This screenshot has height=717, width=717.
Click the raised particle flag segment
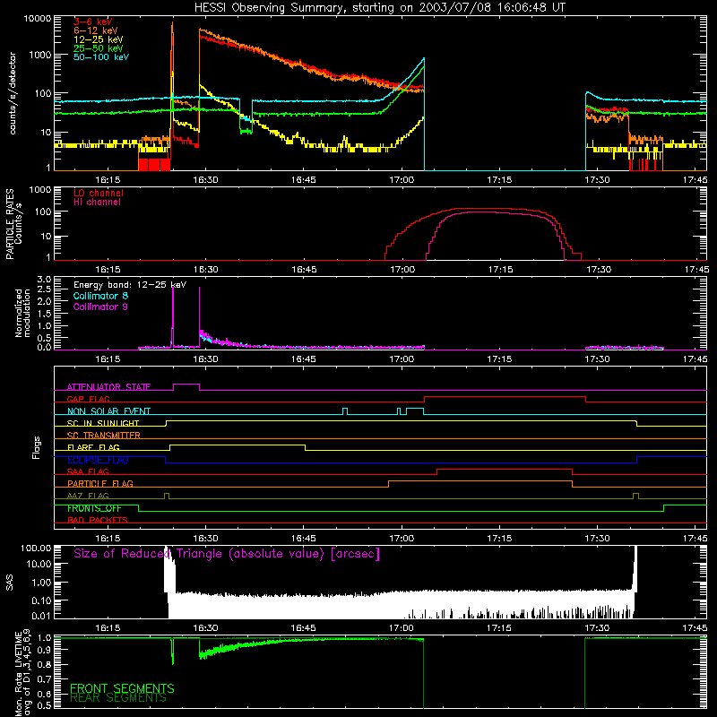click(480, 481)
